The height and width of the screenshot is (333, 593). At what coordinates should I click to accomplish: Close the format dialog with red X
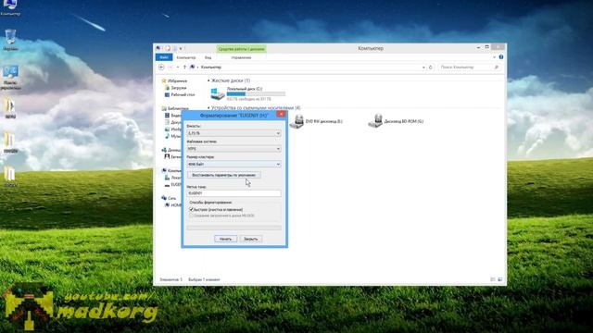(281, 114)
